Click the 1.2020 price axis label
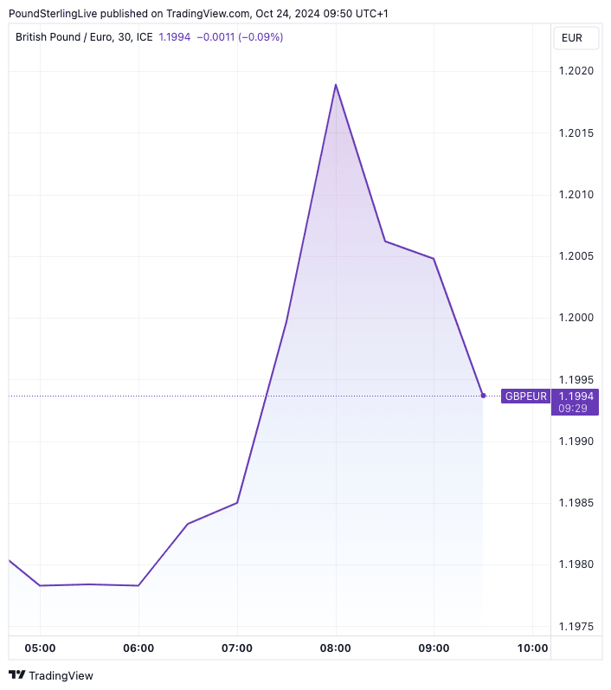This screenshot has height=690, width=611. coord(575,71)
